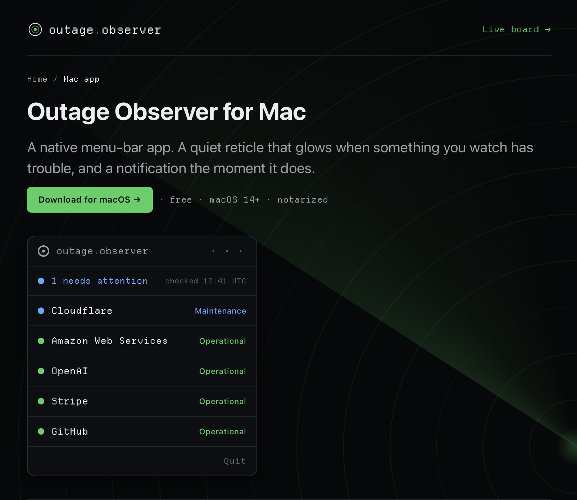This screenshot has height=500, width=577.
Task: Click the "checked 12:41 UTC" timestamp
Action: 205,281
